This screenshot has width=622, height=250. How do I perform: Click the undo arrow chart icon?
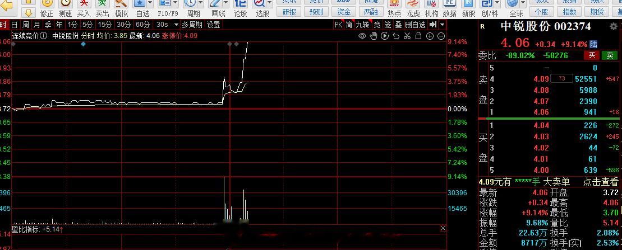point(395,36)
